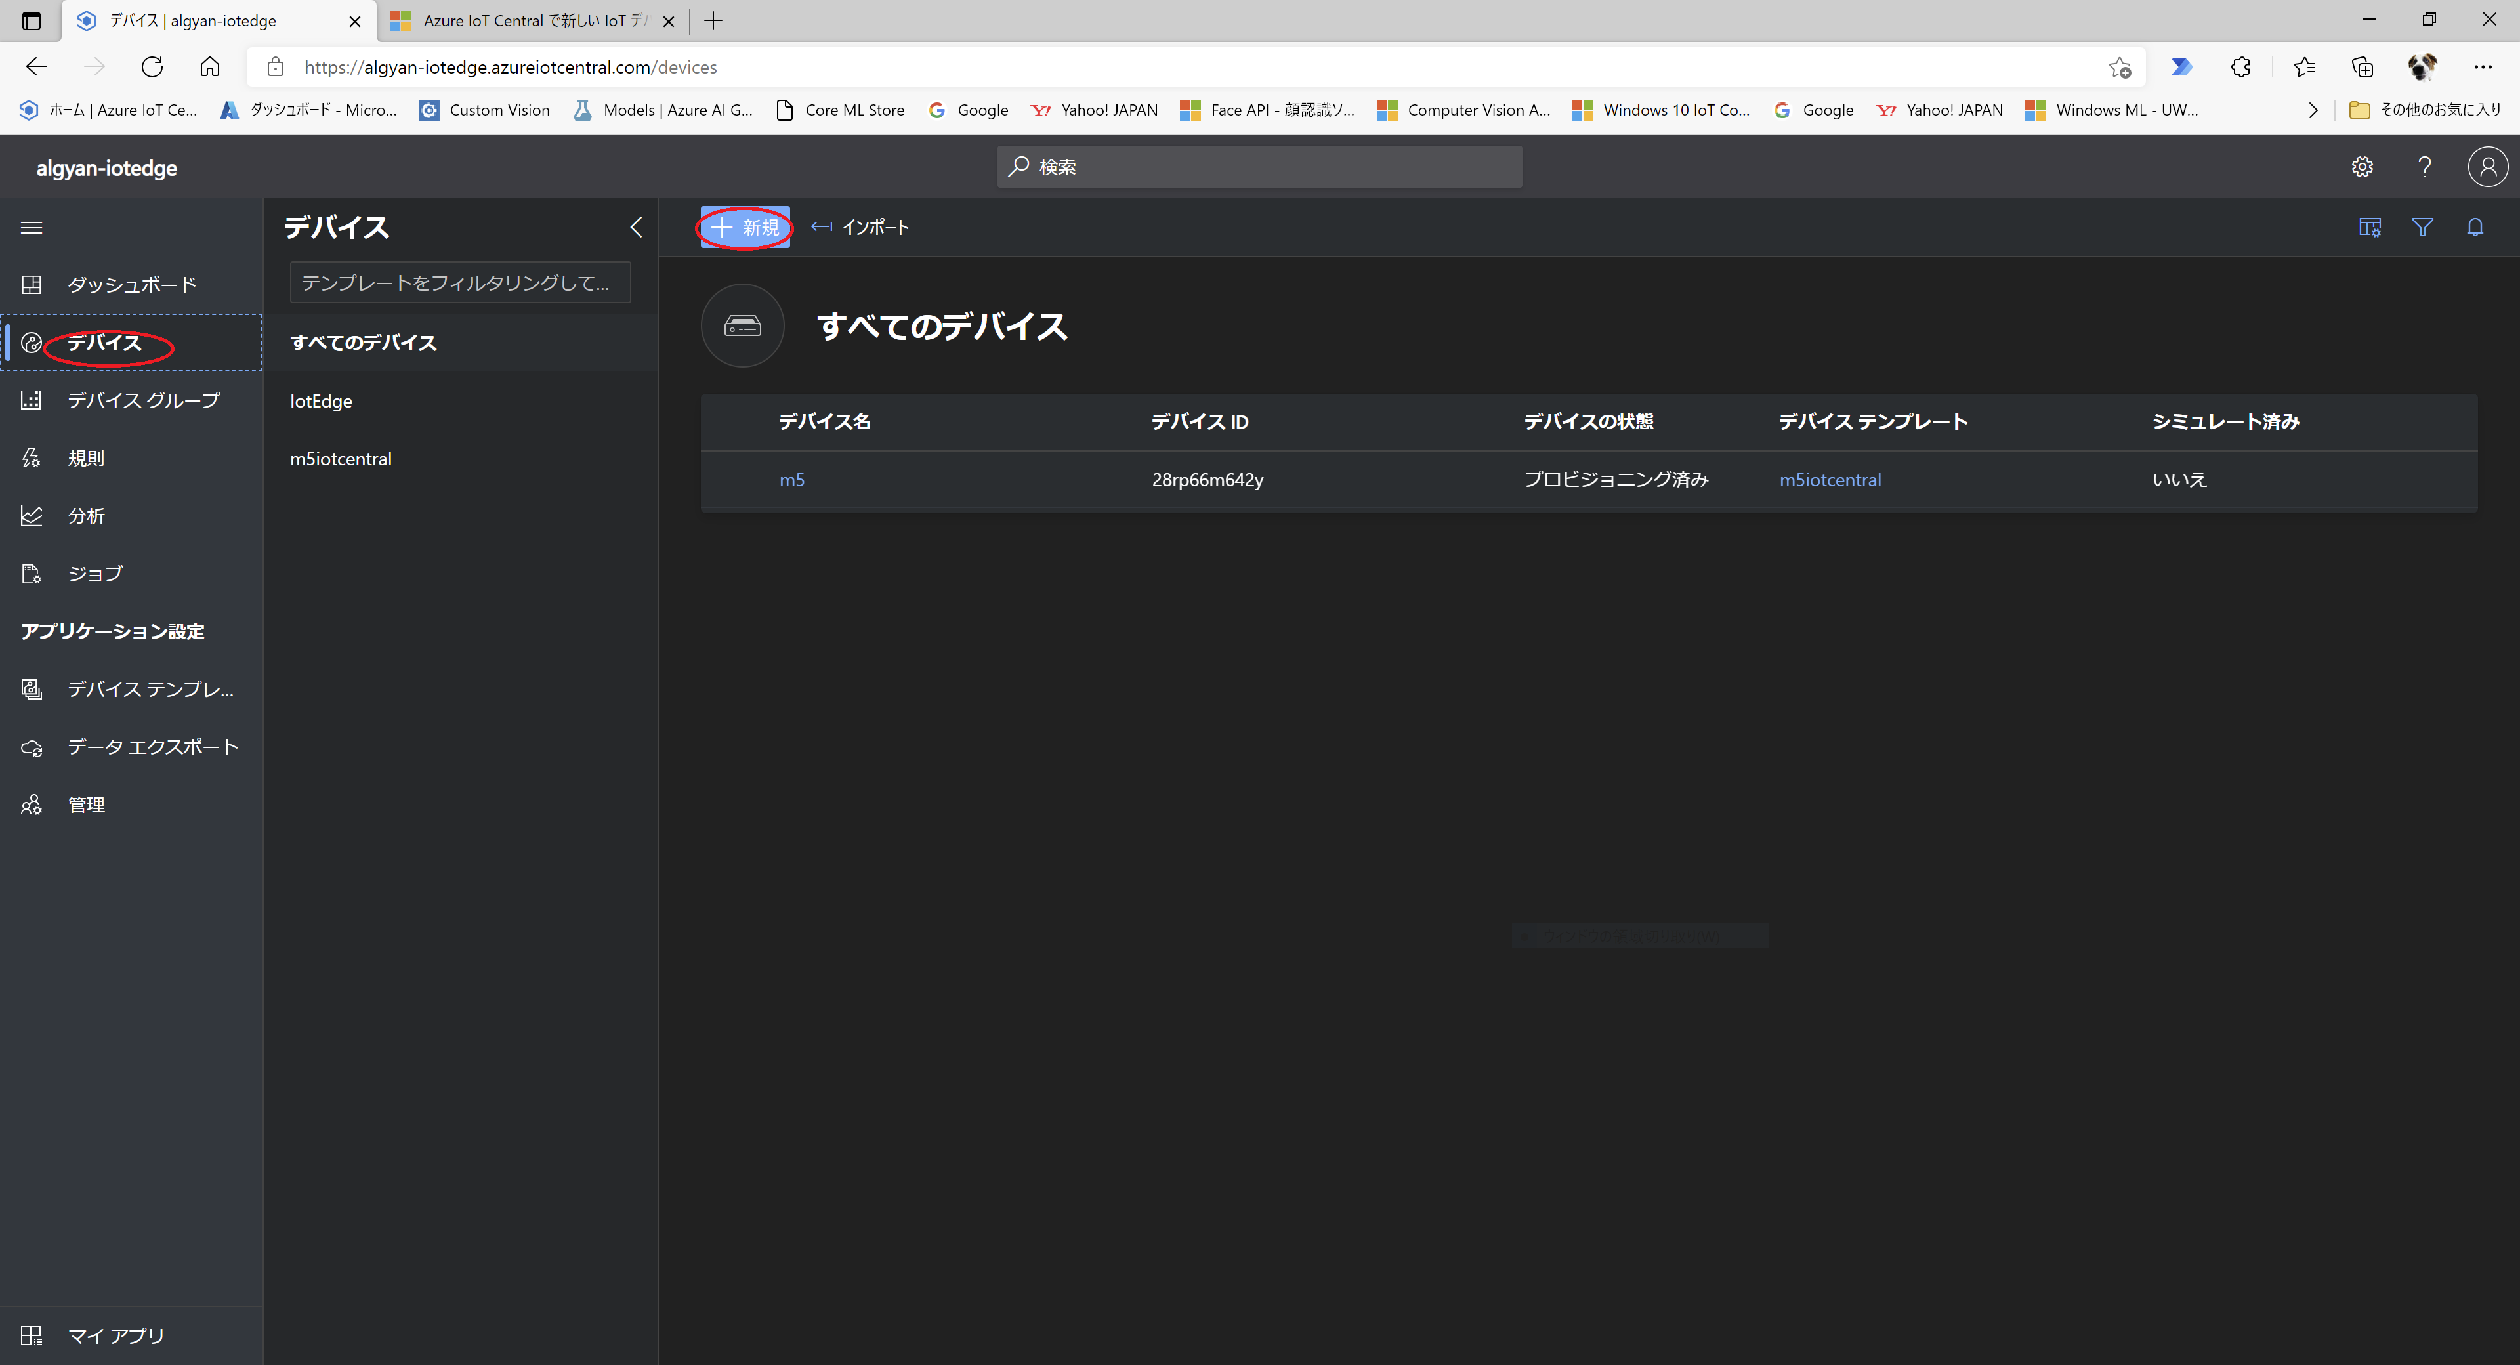
Task: Select the IotEdge template item
Action: pos(321,401)
